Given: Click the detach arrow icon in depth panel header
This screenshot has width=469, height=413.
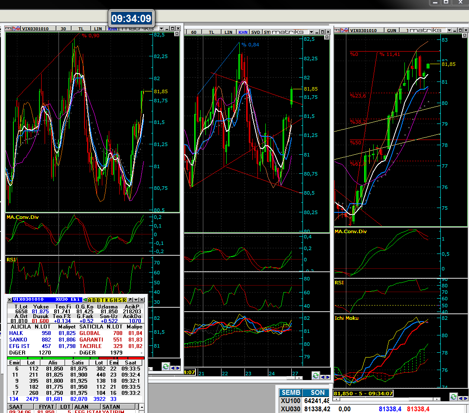Looking at the screenshot, I should click(130, 299).
